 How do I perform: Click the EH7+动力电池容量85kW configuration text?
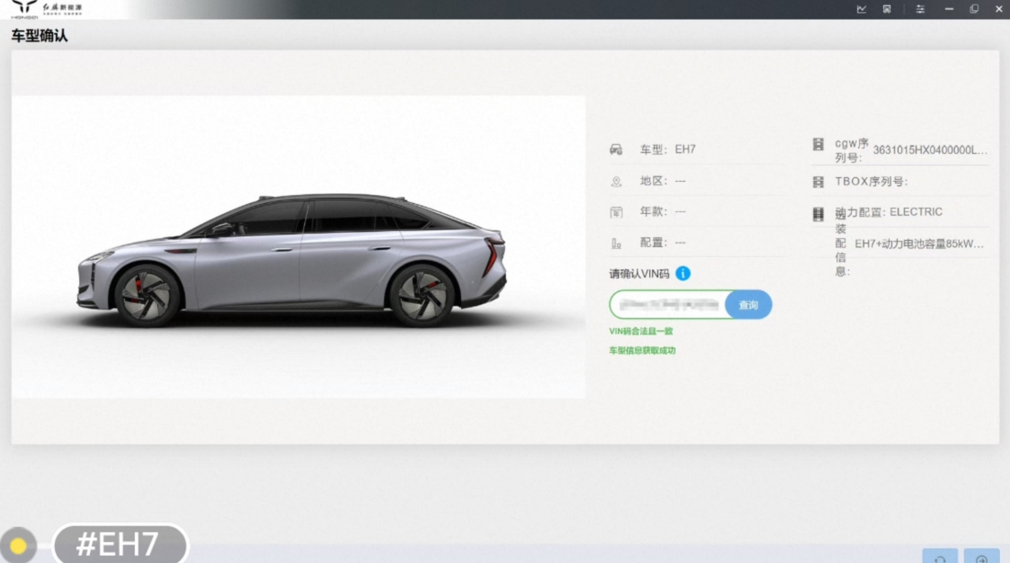918,244
